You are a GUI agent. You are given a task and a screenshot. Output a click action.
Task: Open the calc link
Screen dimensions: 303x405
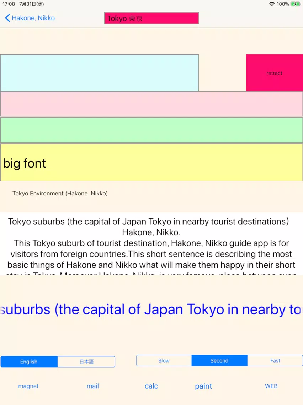(151, 386)
